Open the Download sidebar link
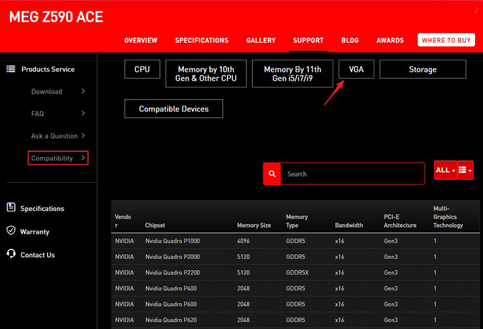 [46, 92]
